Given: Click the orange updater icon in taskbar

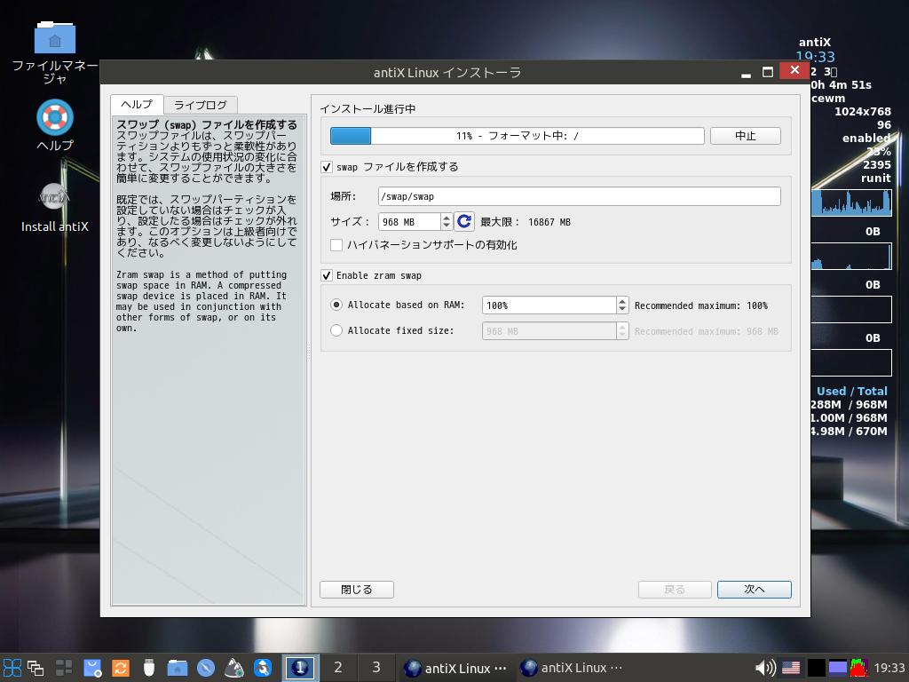Looking at the screenshot, I should tap(121, 668).
